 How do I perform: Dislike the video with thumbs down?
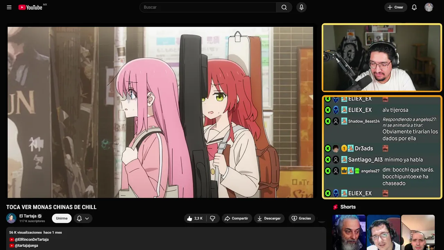pyautogui.click(x=213, y=218)
